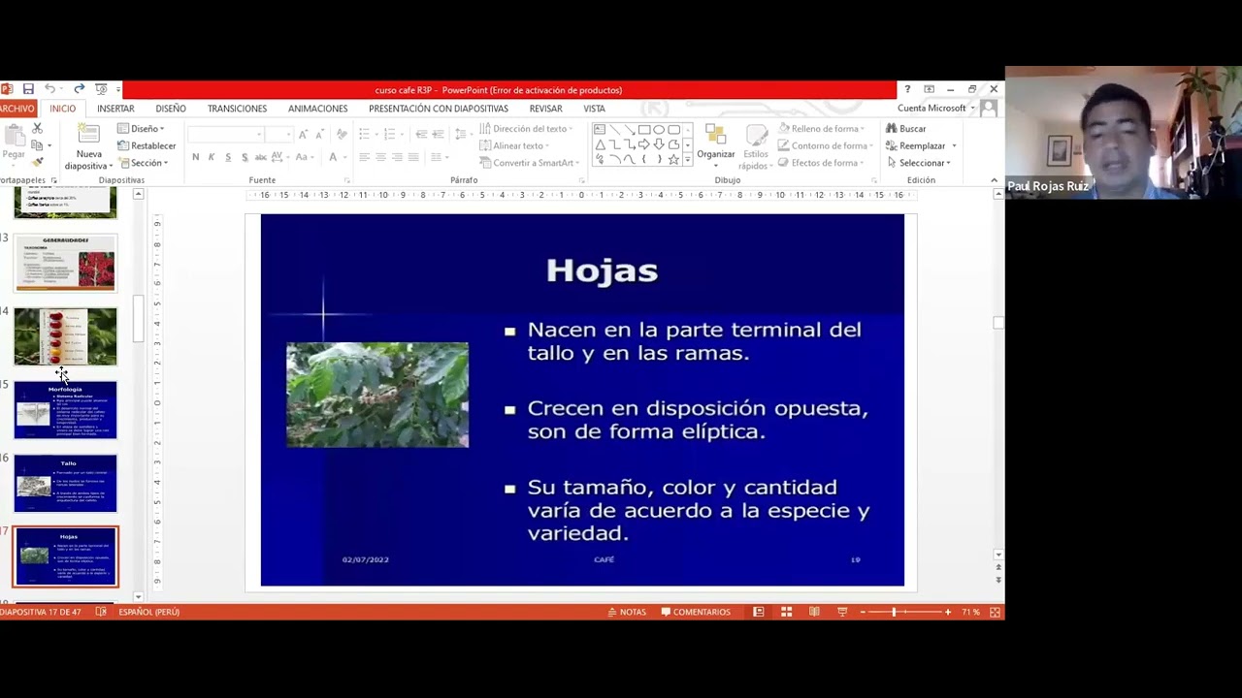Open Efectos de forma menu

[x=821, y=163]
